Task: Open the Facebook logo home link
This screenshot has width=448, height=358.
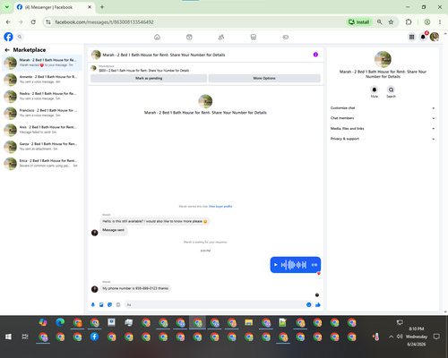Action: pos(8,37)
